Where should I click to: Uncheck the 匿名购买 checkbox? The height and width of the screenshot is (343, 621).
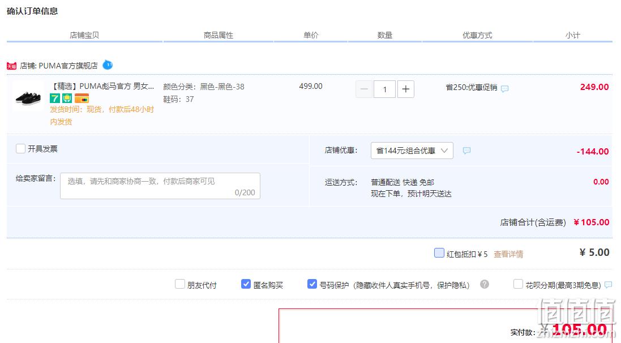246,284
